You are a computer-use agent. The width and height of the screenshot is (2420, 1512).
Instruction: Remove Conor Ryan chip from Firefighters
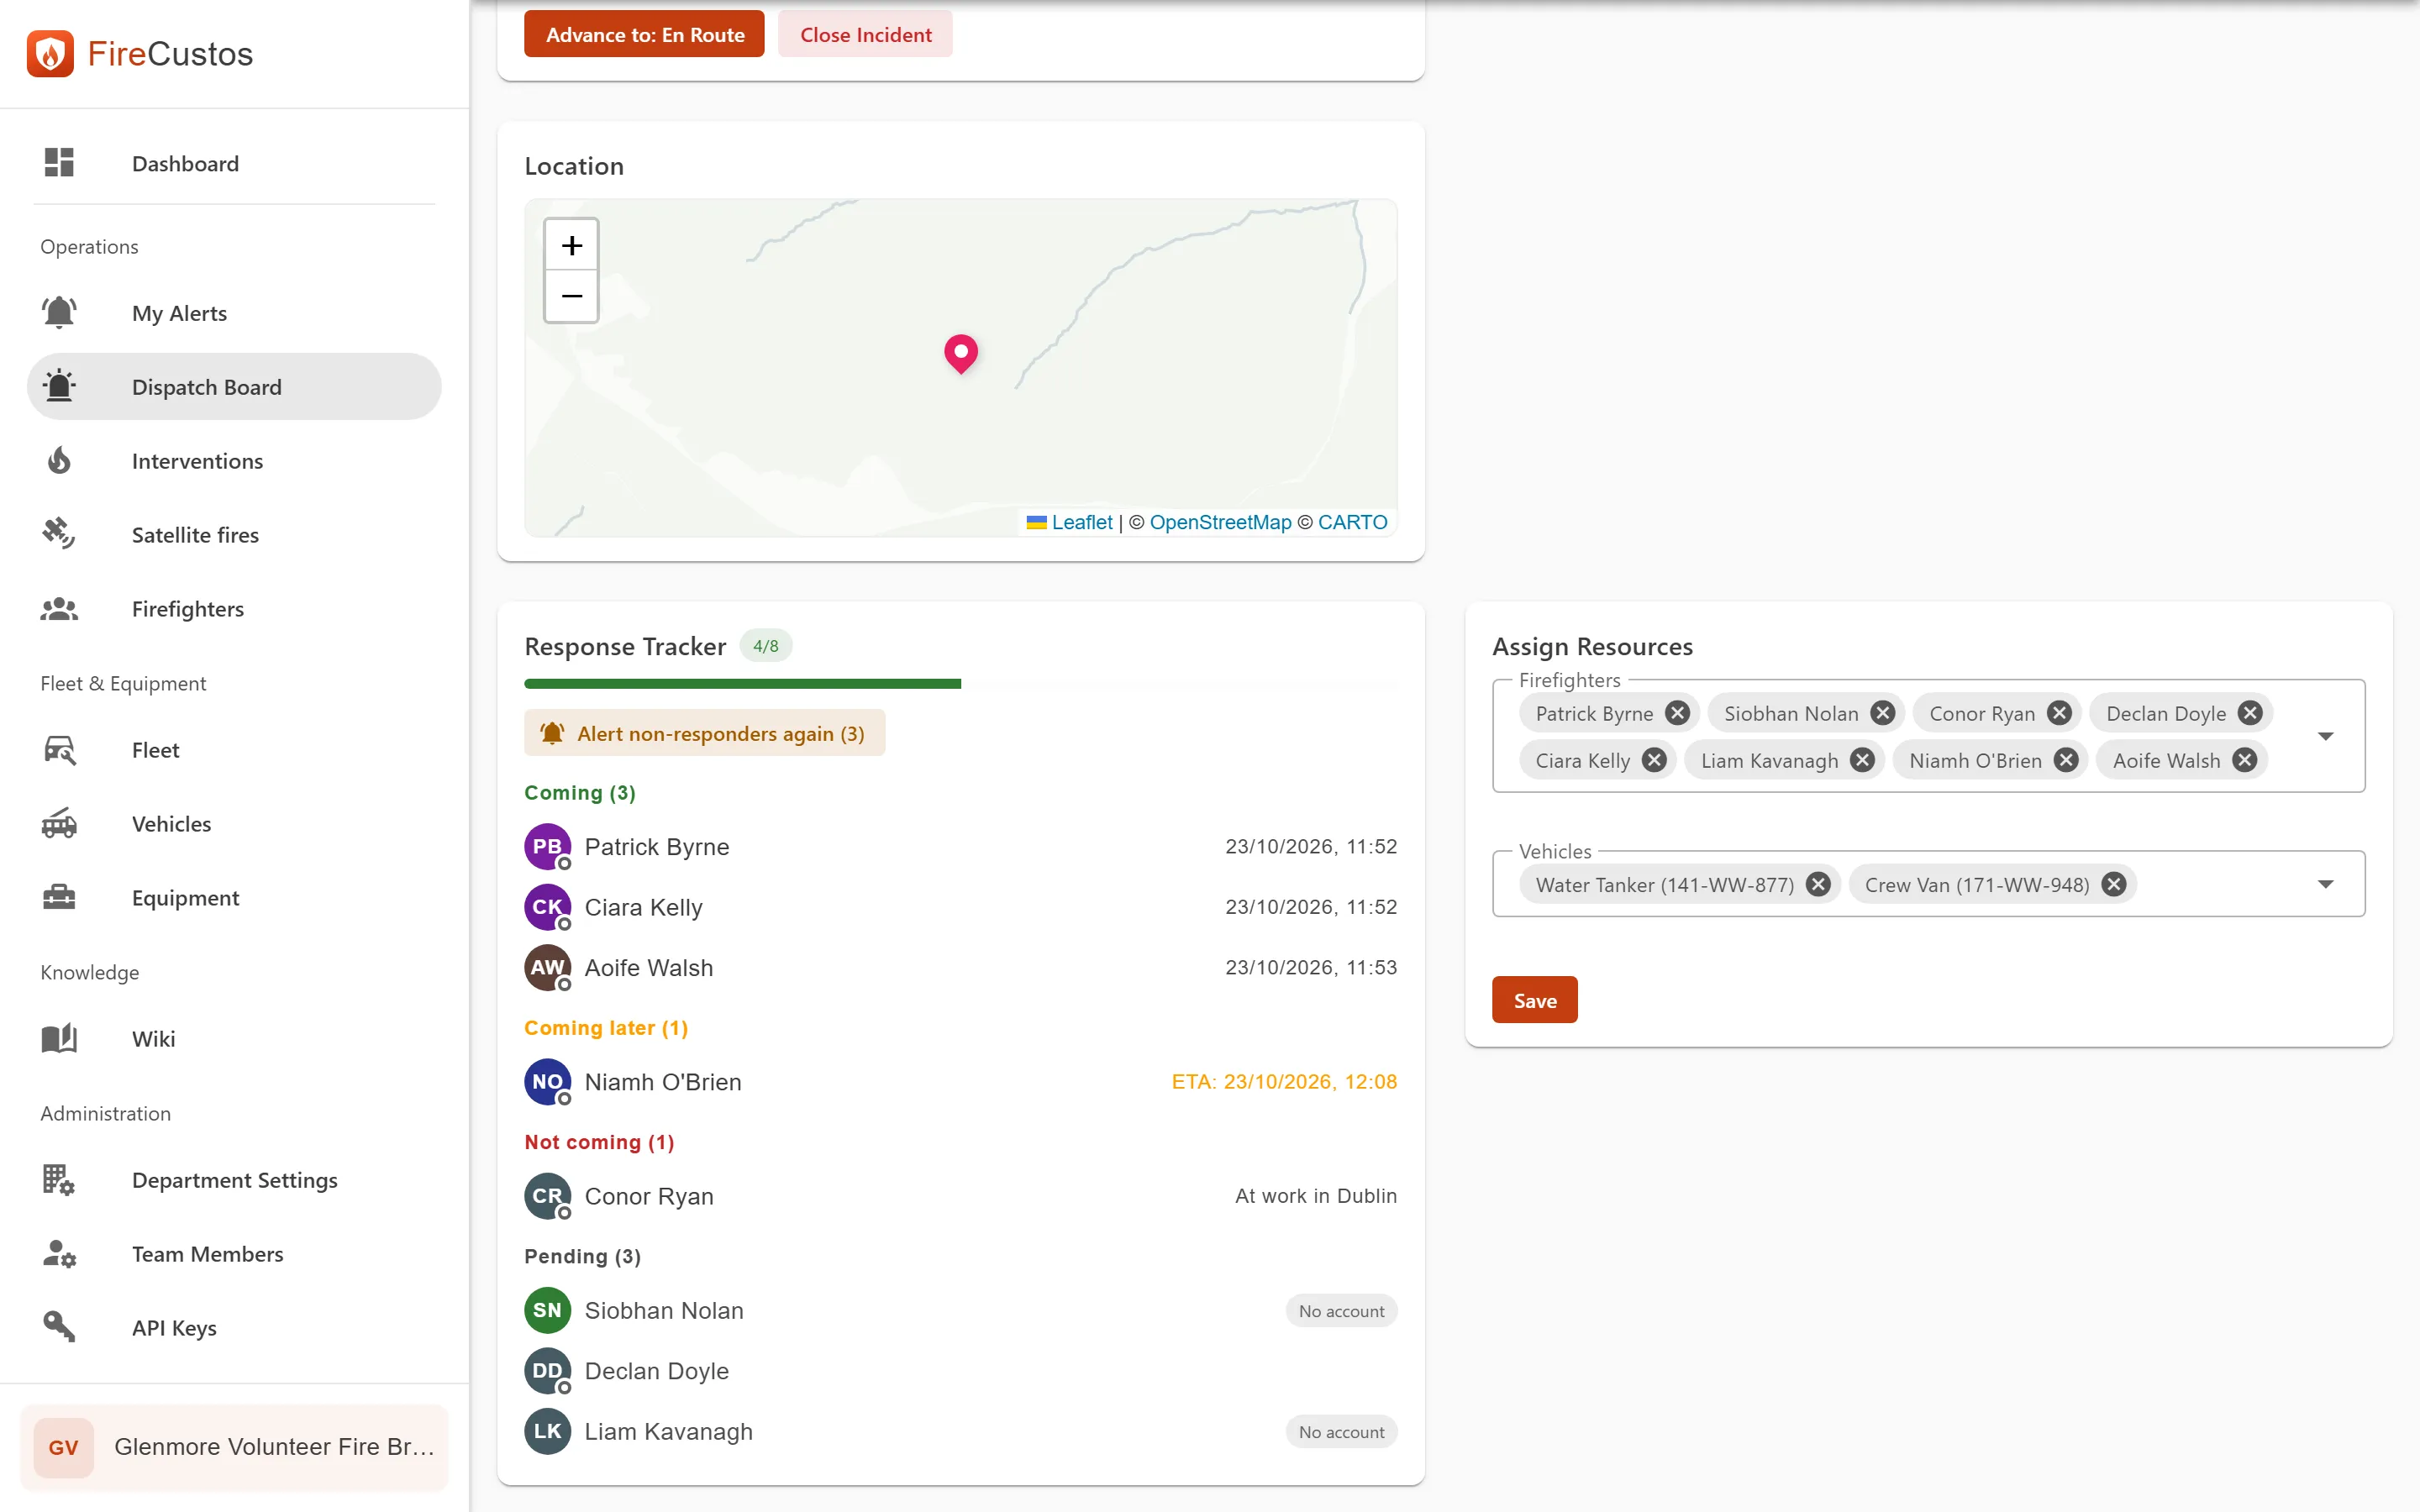click(x=2059, y=713)
